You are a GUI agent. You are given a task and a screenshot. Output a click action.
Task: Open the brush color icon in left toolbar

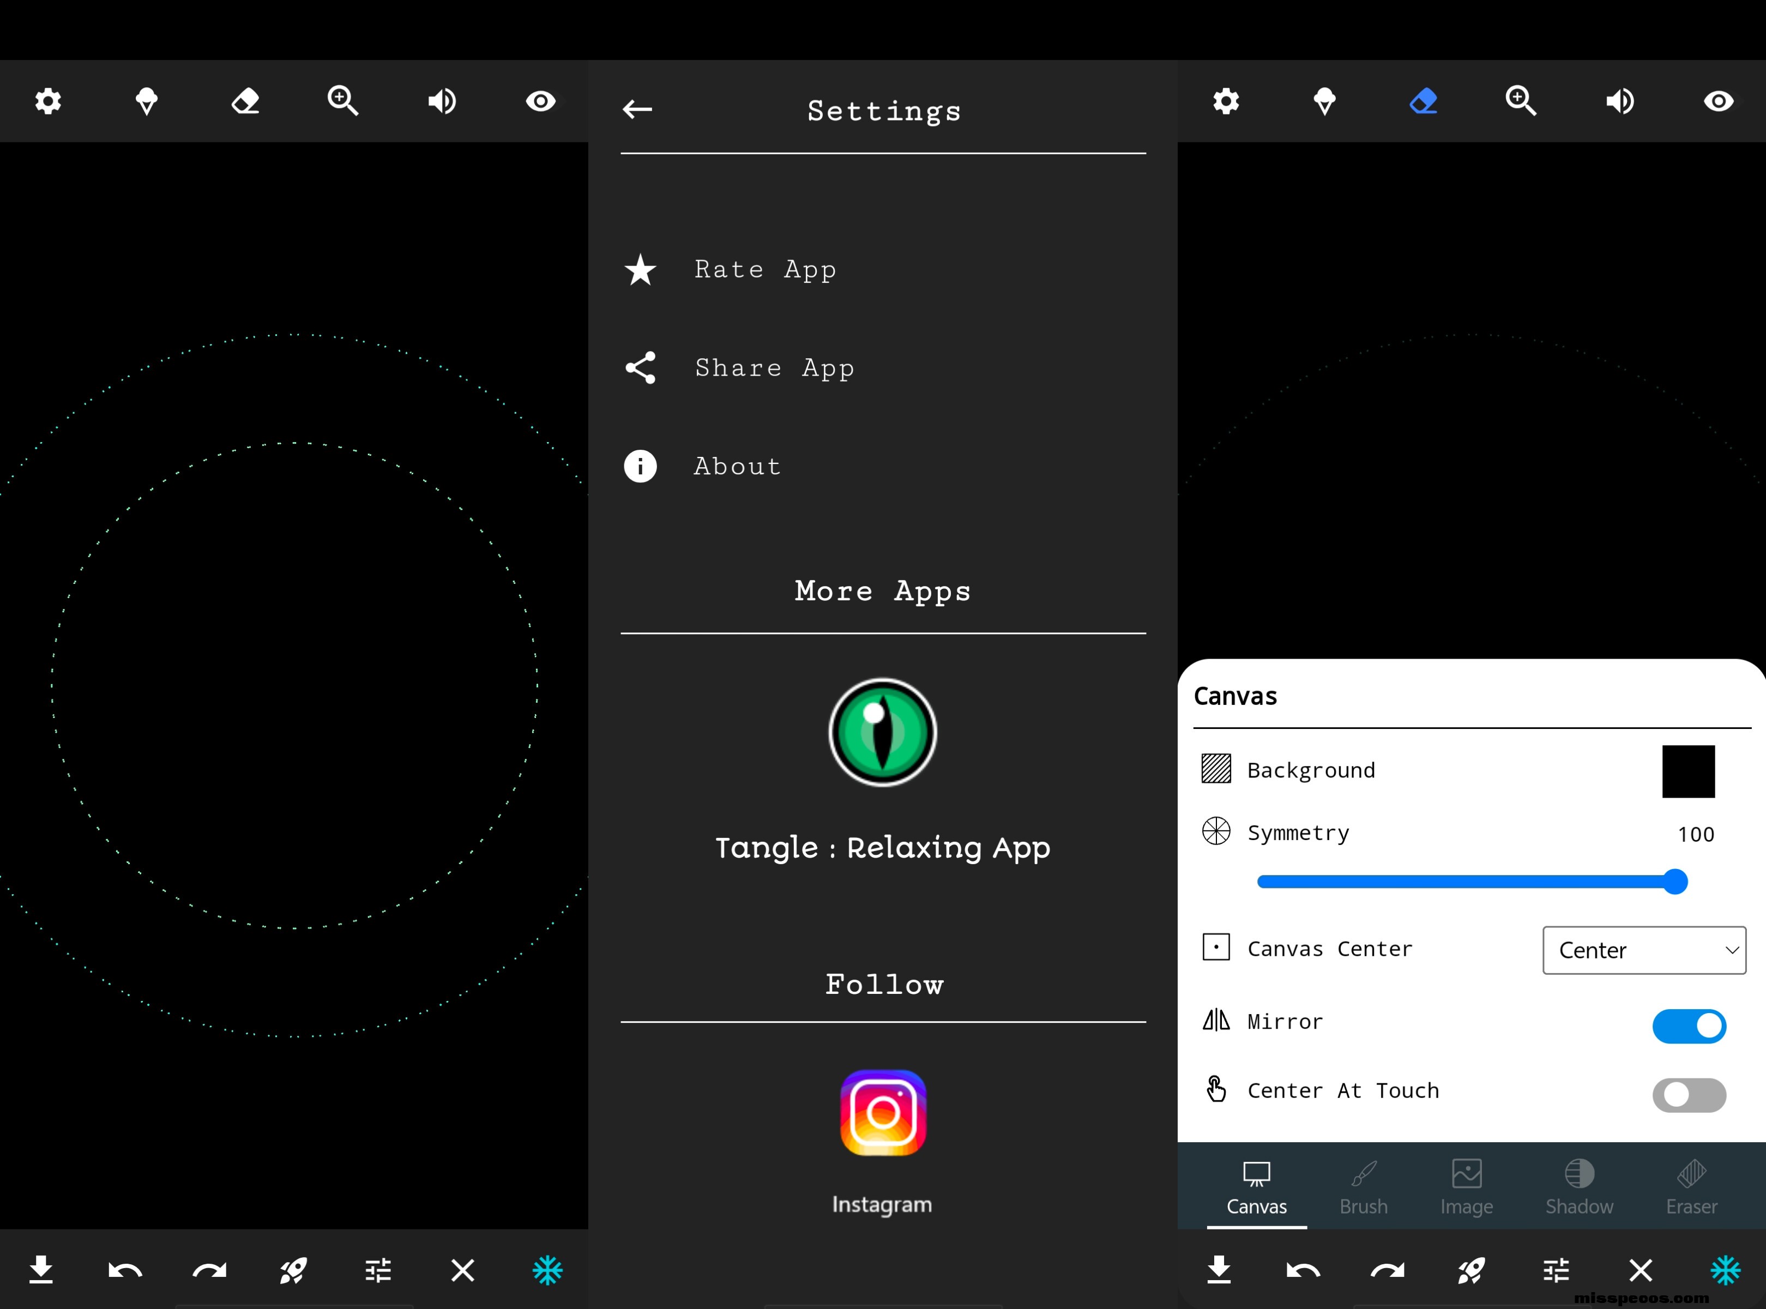pos(147,101)
